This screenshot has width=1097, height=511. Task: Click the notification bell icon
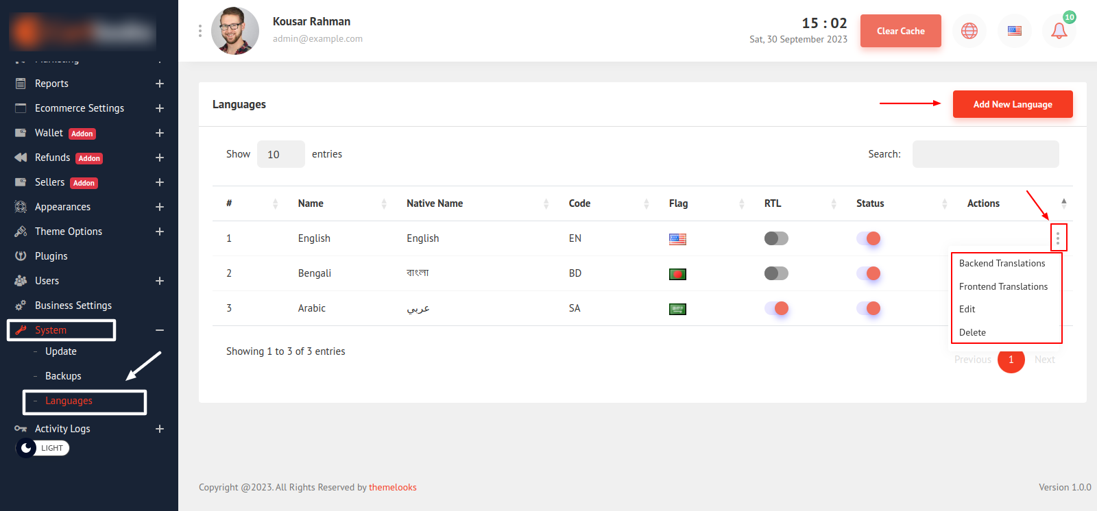point(1059,31)
